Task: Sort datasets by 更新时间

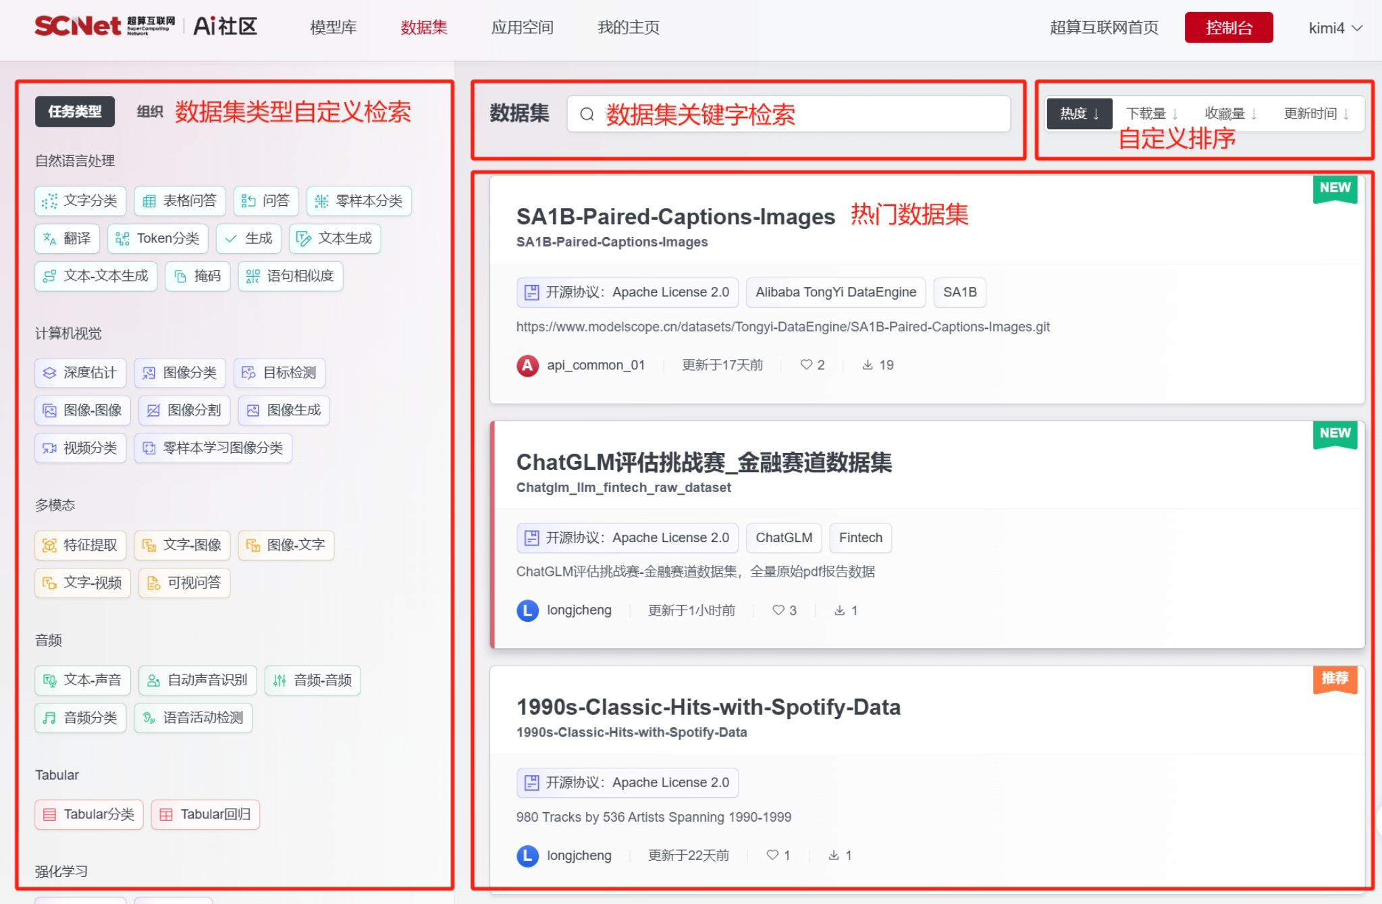Action: (1315, 113)
